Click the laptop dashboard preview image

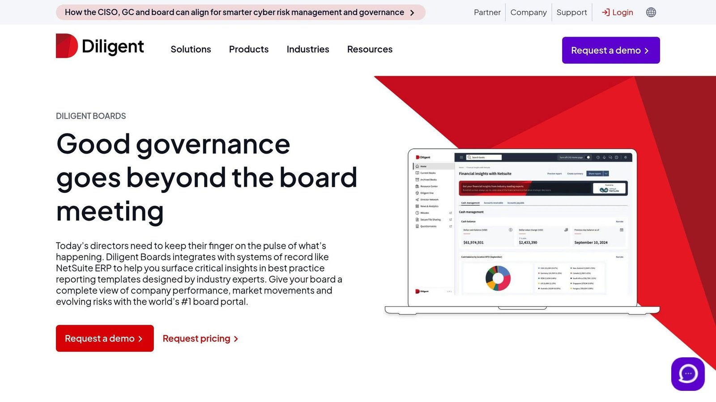(522, 231)
